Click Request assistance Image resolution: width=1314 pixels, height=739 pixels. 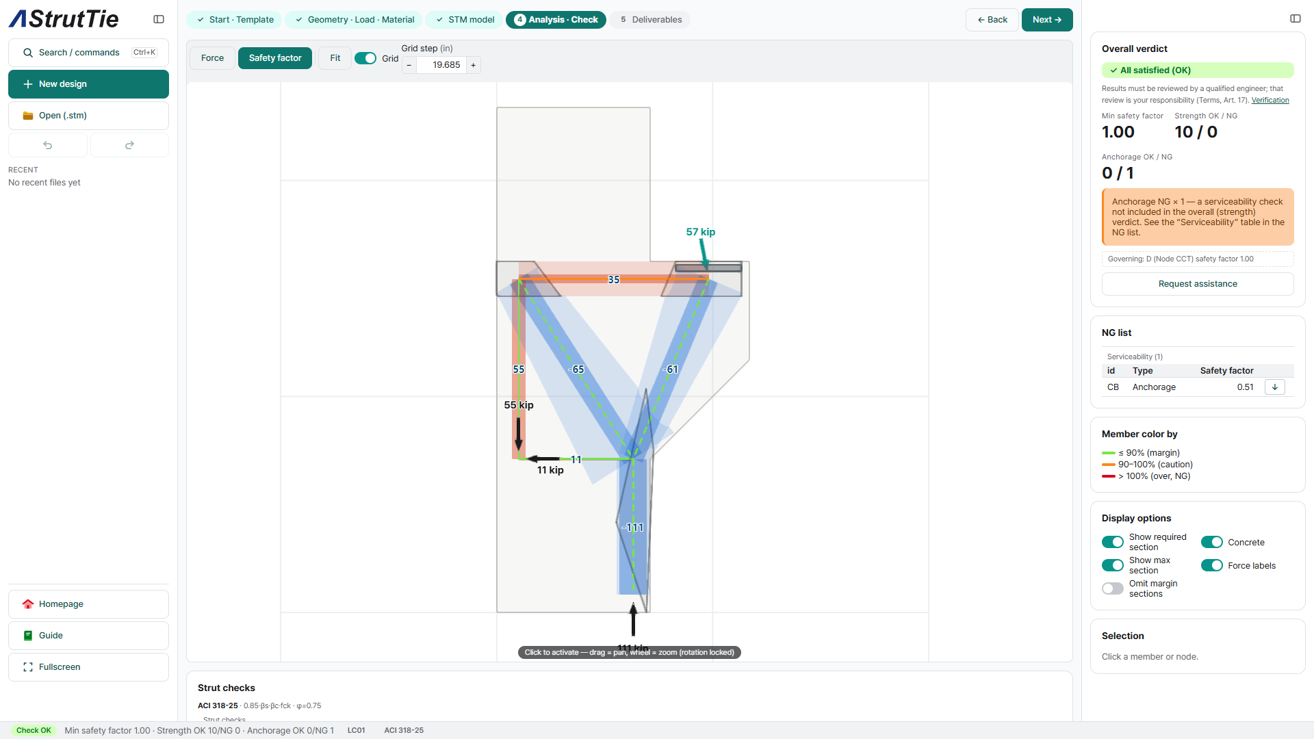1198,284
